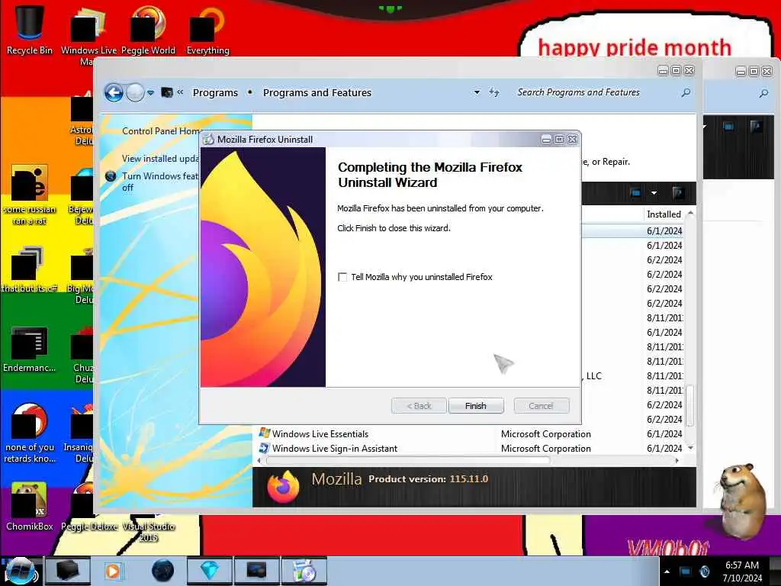Click the dark globe taskbar icon
The image size is (781, 586).
pos(162,571)
